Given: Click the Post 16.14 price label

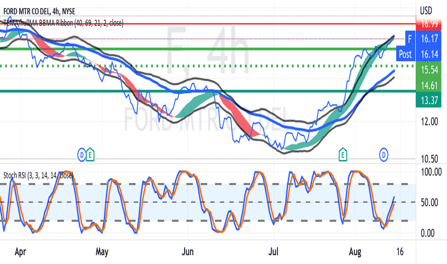Looking at the screenshot, I should click(419, 54).
